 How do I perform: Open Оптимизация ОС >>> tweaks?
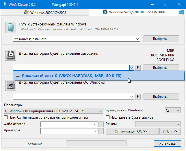(132, 131)
